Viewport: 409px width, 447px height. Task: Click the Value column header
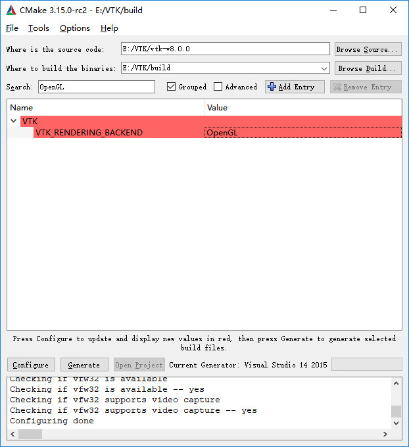303,107
